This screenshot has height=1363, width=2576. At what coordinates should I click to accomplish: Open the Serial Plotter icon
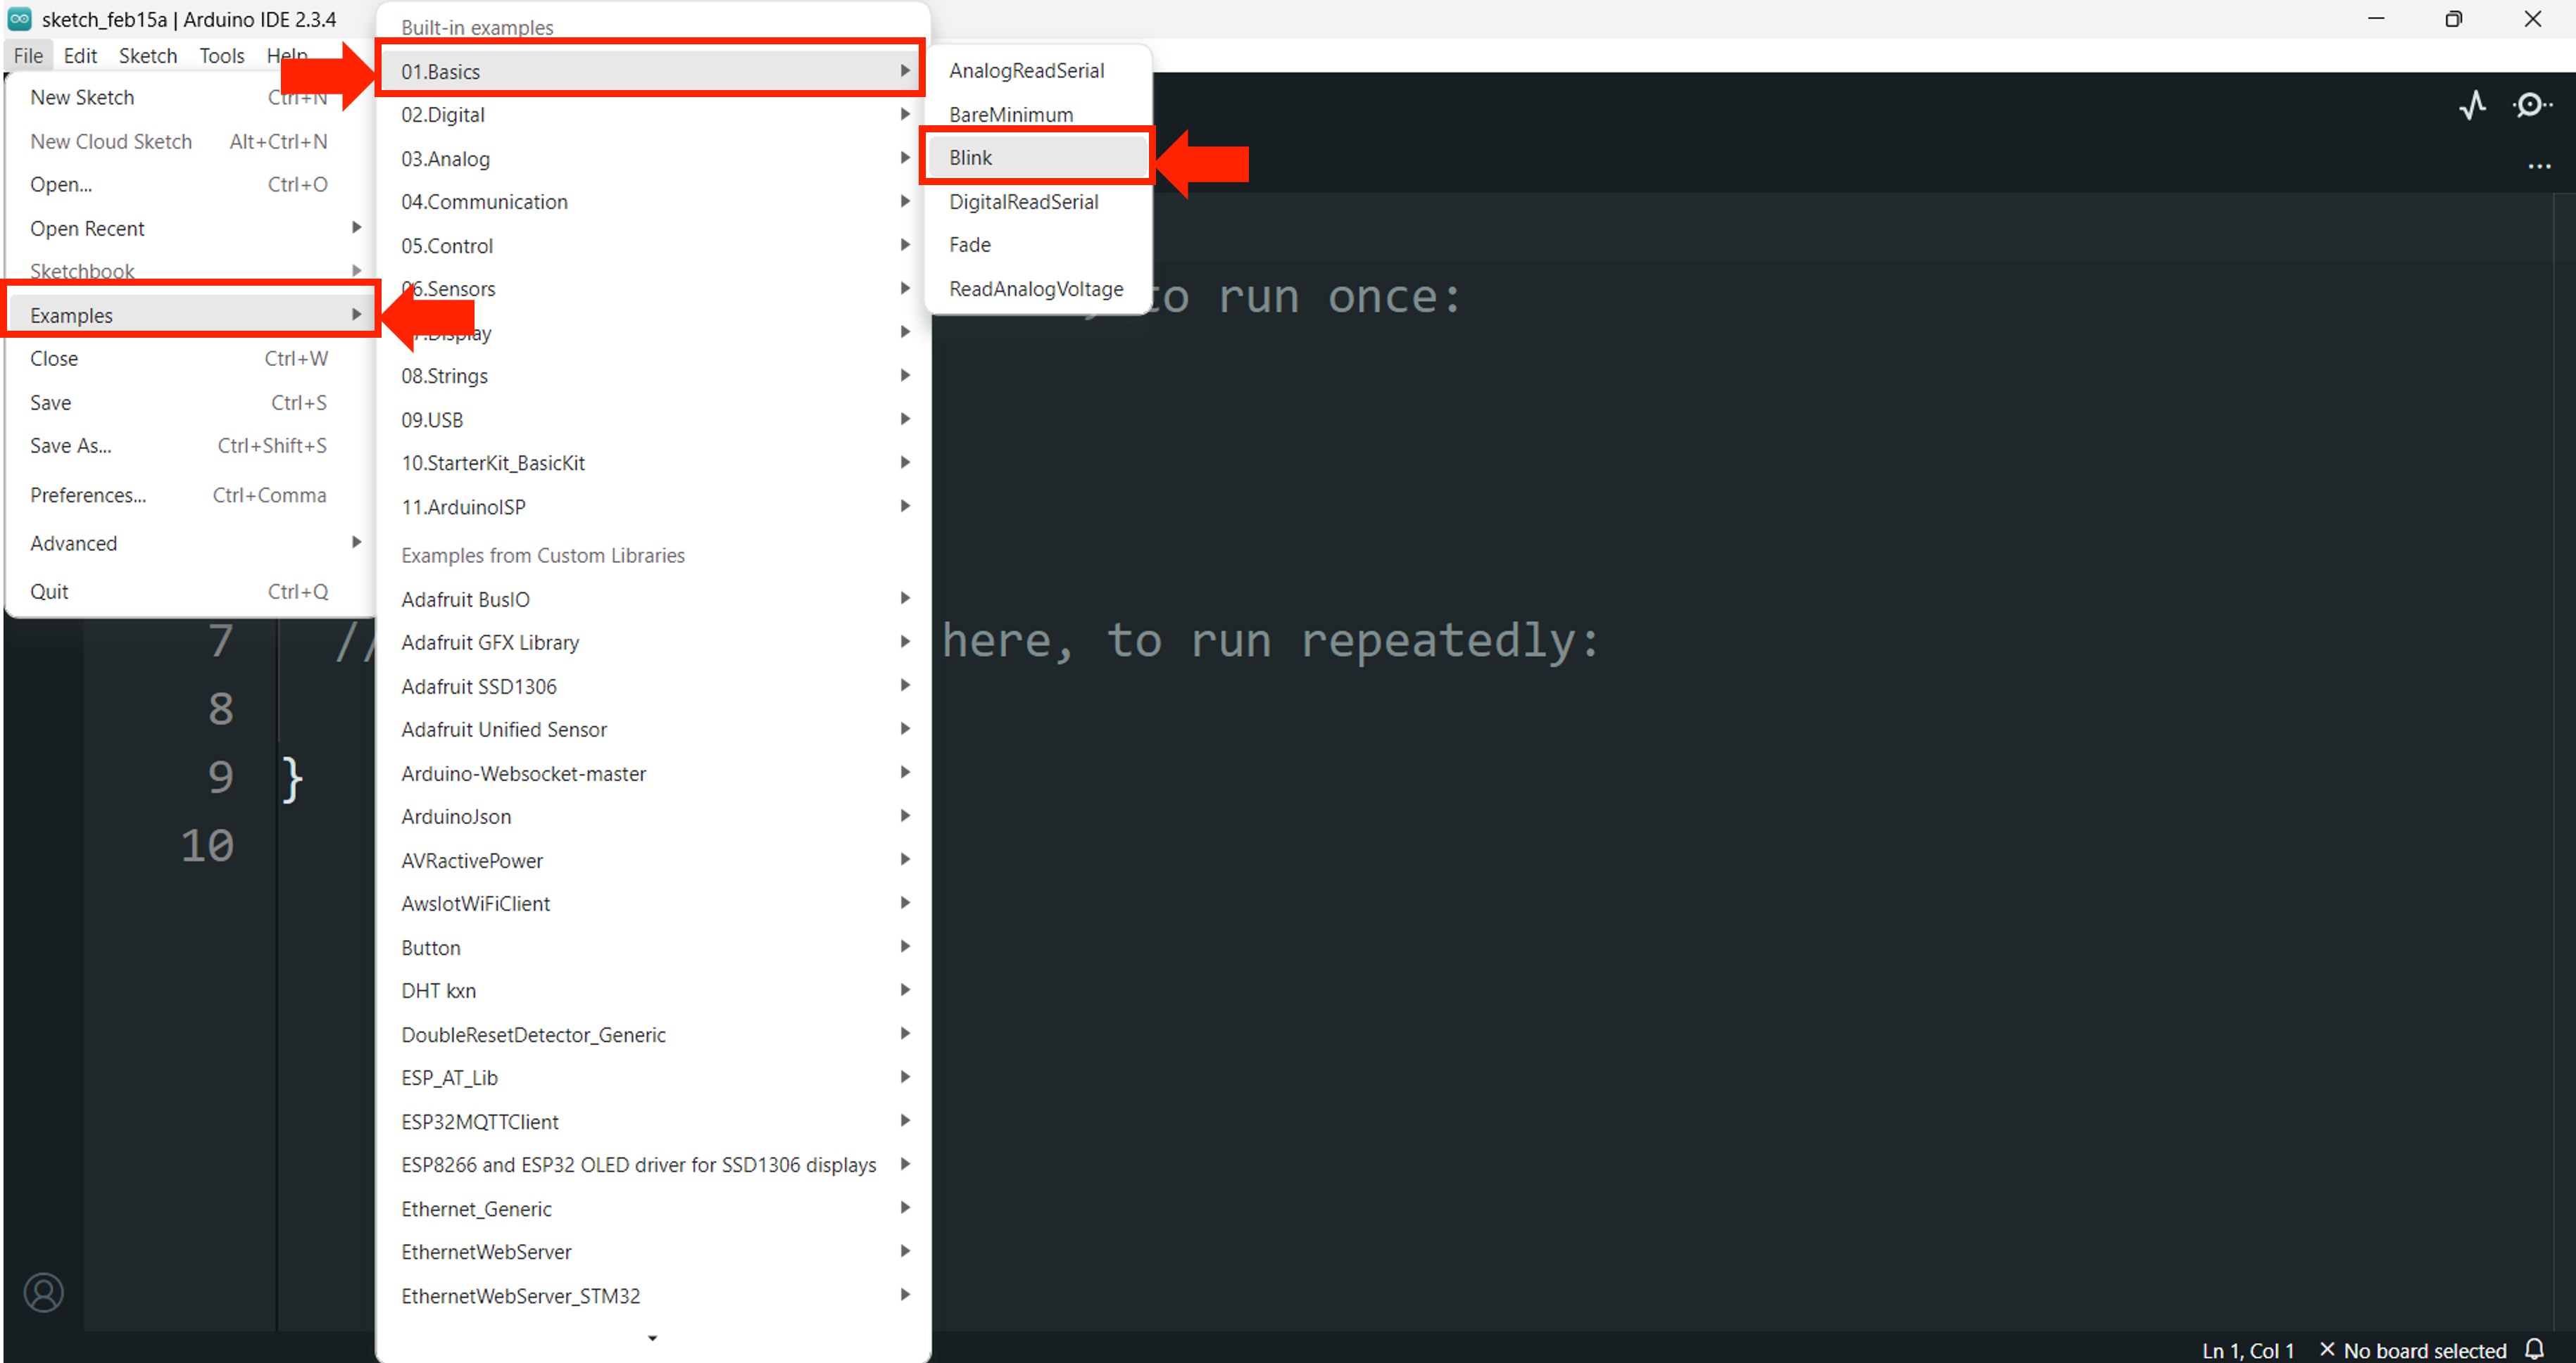(2472, 105)
